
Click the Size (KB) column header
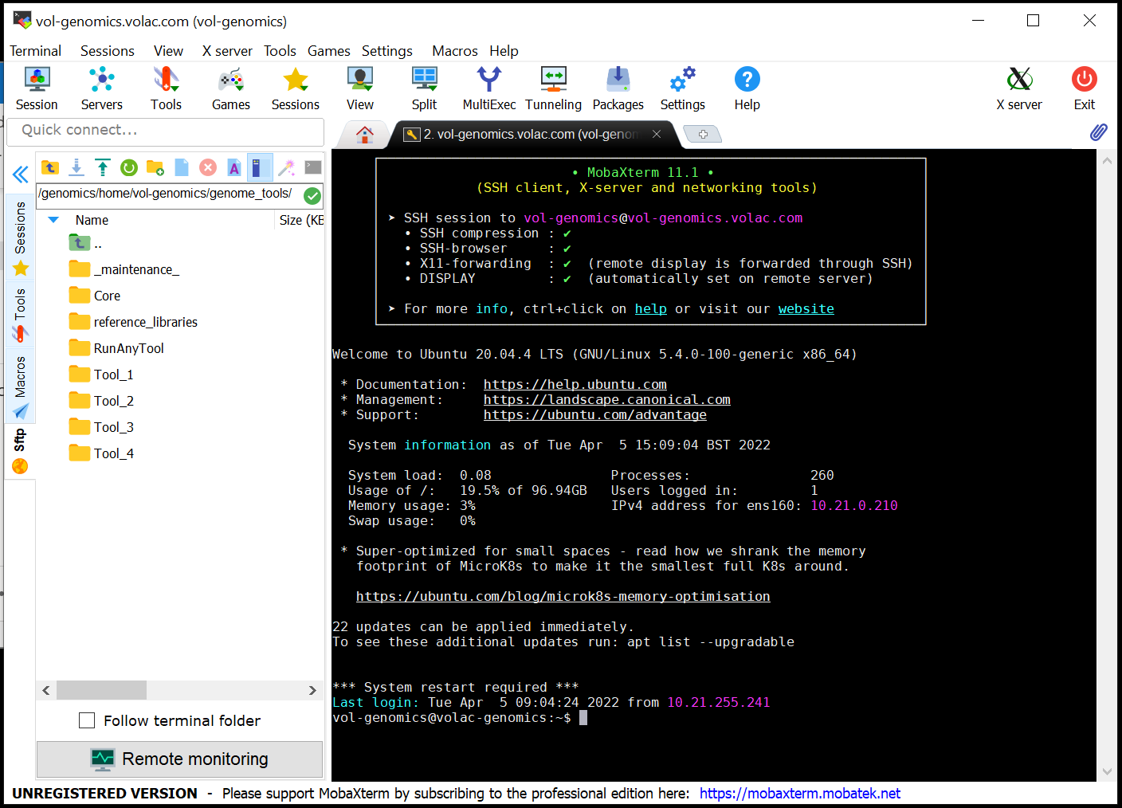point(301,220)
